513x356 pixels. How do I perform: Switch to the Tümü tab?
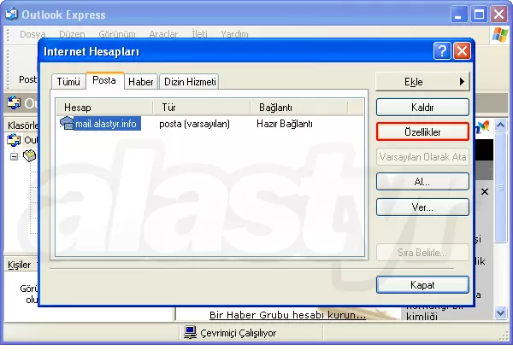coord(68,81)
